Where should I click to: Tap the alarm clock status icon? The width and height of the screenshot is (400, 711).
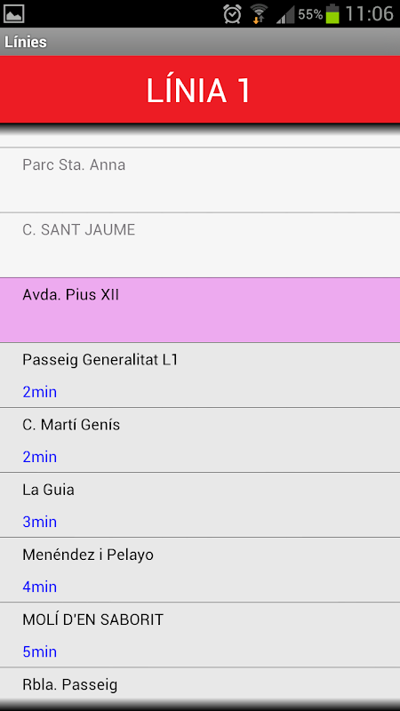tap(232, 14)
